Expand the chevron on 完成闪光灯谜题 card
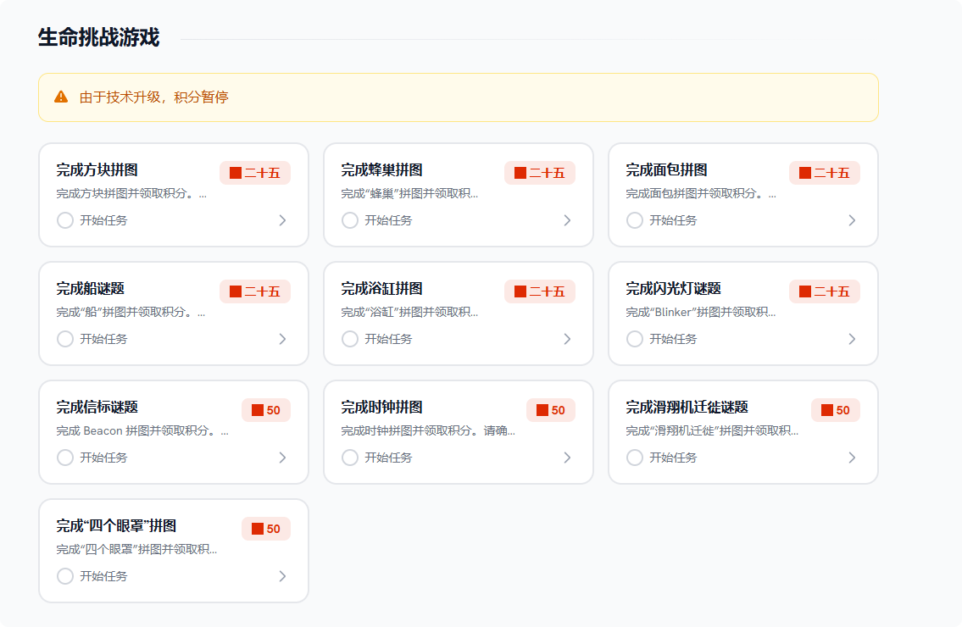962x627 pixels. tap(852, 339)
